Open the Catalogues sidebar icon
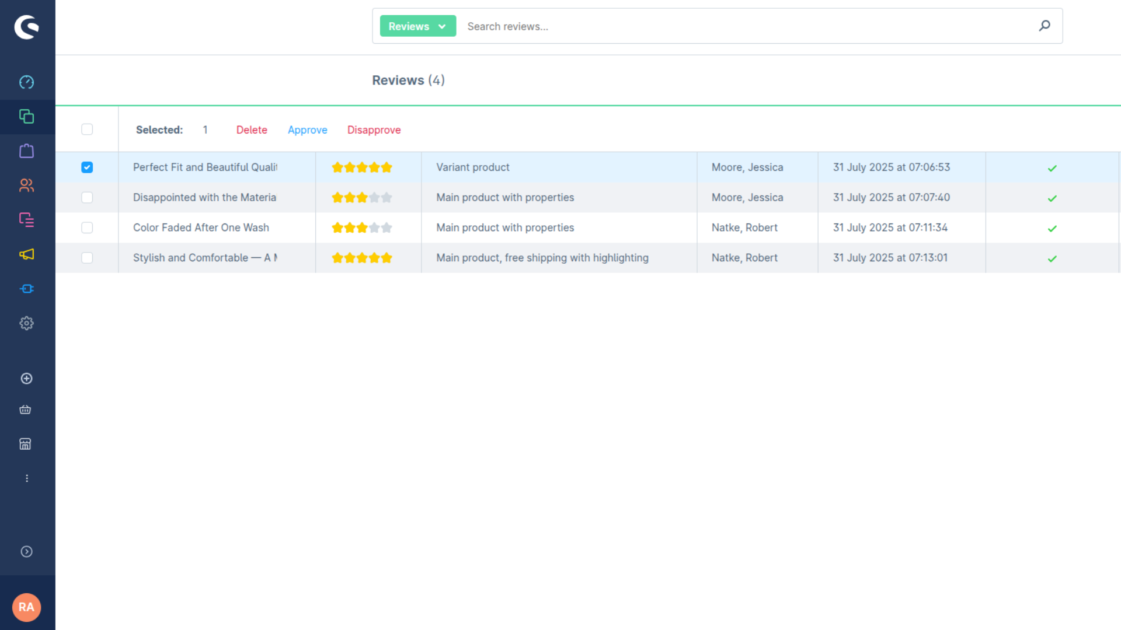Viewport: 1121px width, 630px height. [26, 117]
